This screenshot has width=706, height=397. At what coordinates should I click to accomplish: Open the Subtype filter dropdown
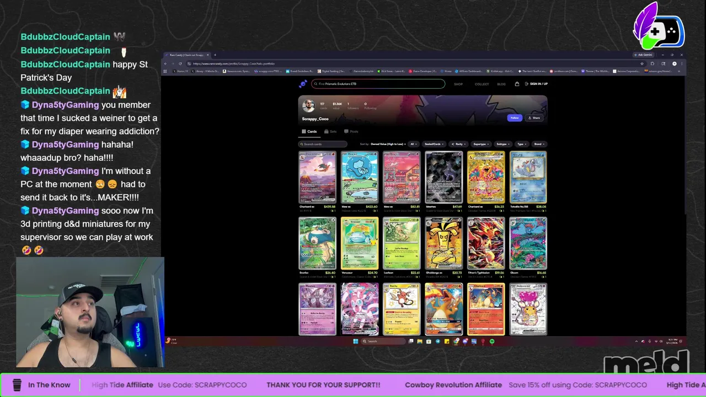tap(502, 144)
